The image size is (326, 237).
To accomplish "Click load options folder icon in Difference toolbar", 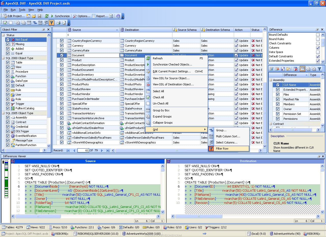I will point(288,69).
